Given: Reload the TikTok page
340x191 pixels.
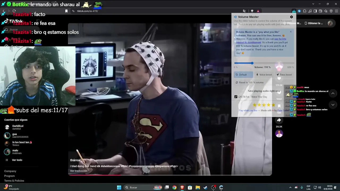Looking at the screenshot, I should pyautogui.click(x=14, y=11).
